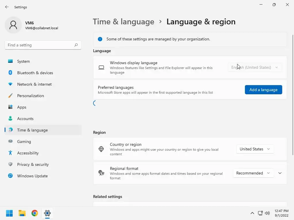Open Gaming settings
The height and width of the screenshot is (220, 294).
pos(43,142)
